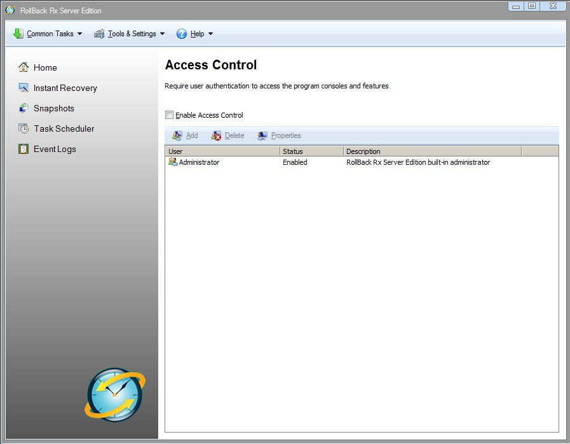The width and height of the screenshot is (570, 444).
Task: Expand the Common Tasks dropdown arrow
Action: [79, 34]
